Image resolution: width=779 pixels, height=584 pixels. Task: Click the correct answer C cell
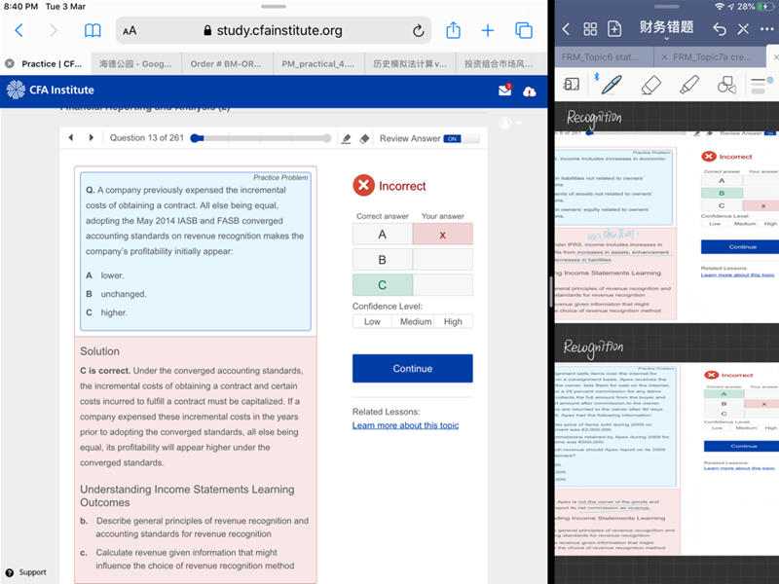coord(382,285)
